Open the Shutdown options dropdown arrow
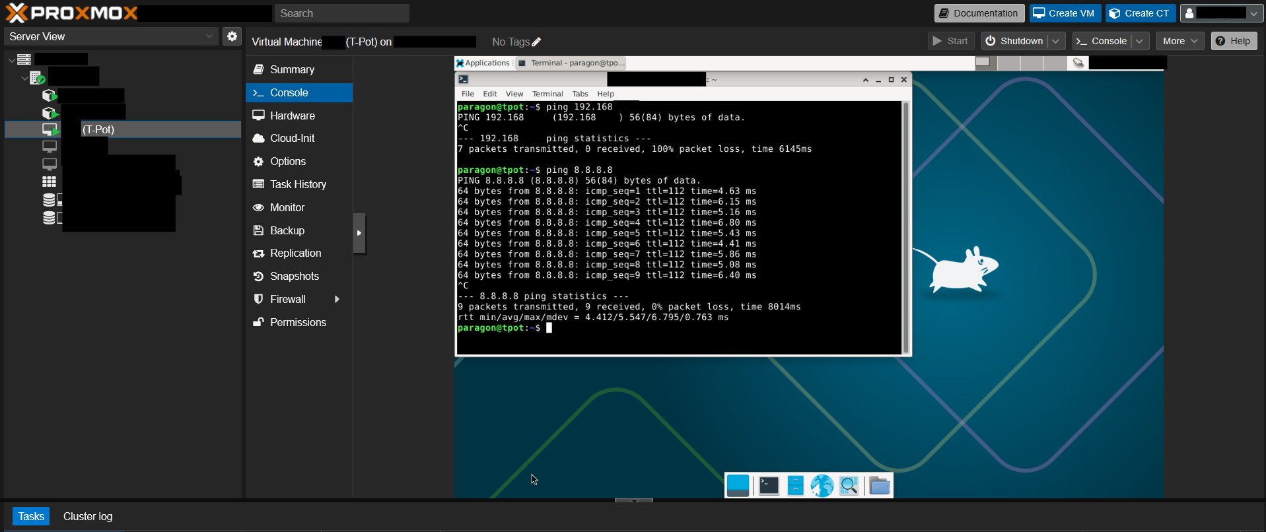1266x532 pixels. (1055, 41)
